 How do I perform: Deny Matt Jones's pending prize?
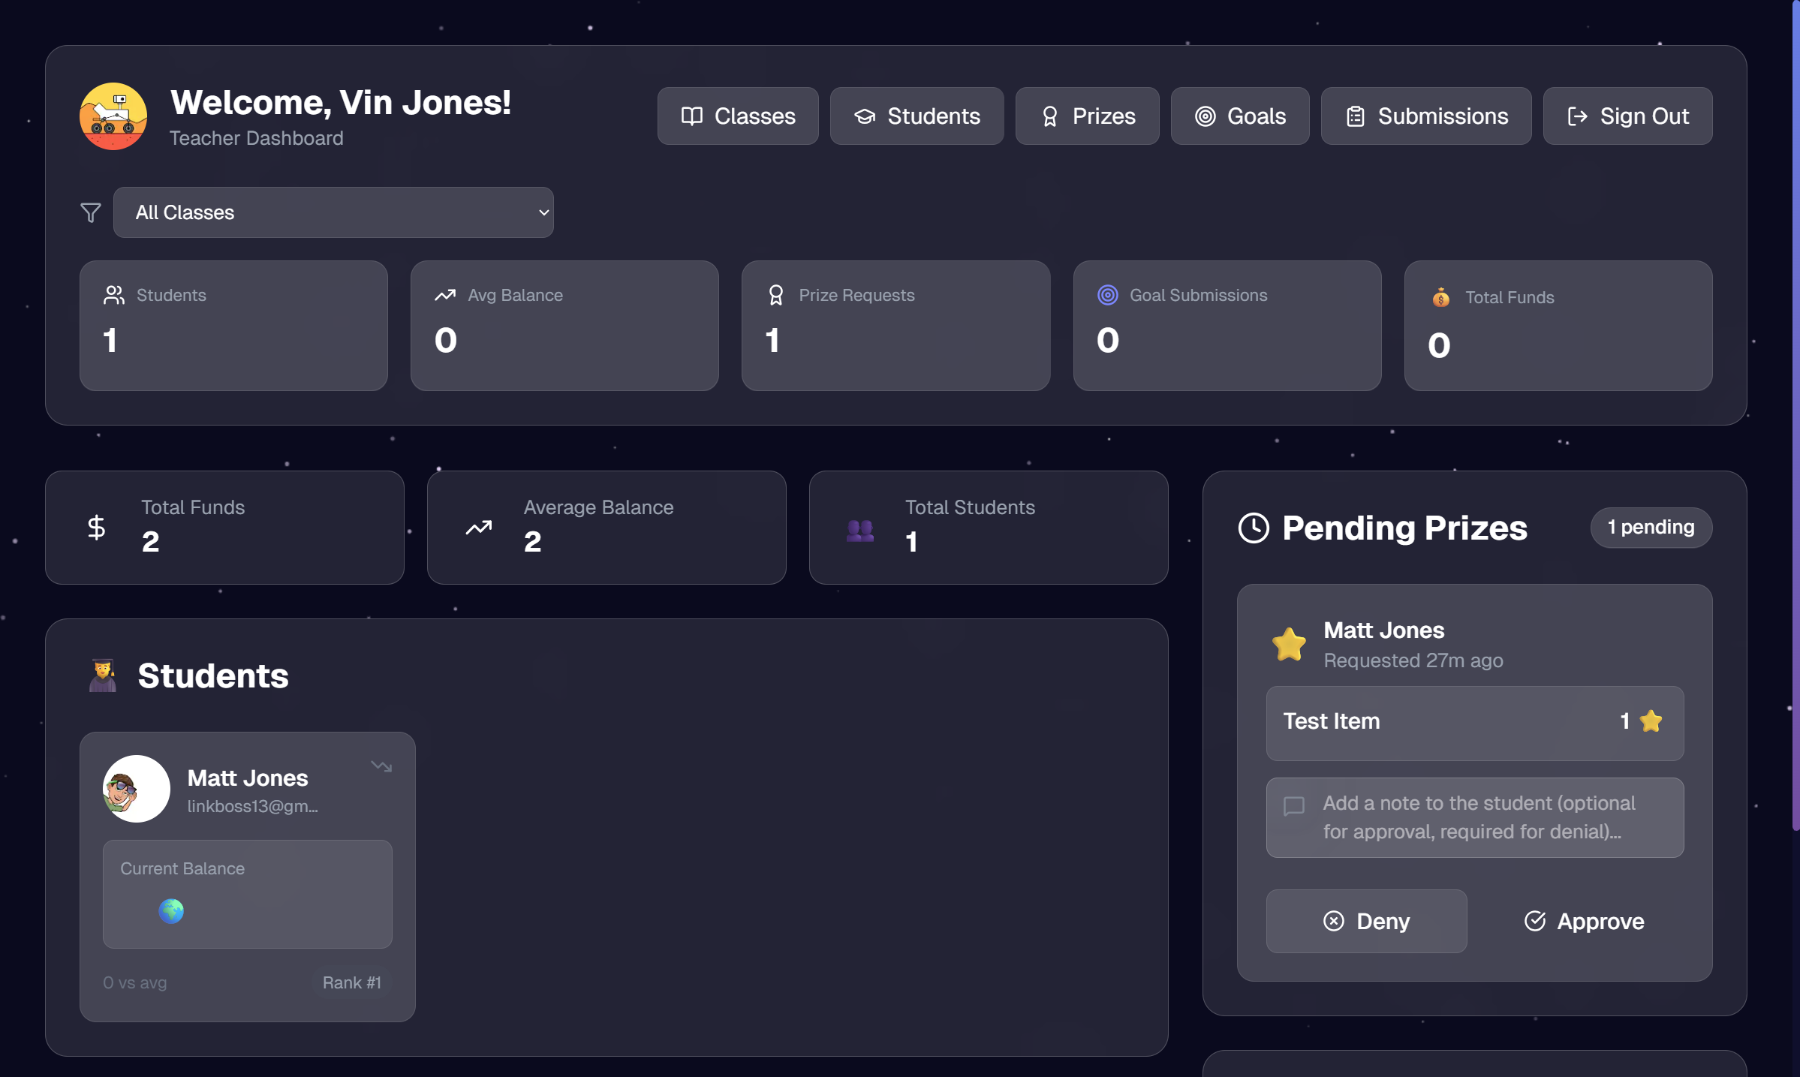click(1366, 922)
